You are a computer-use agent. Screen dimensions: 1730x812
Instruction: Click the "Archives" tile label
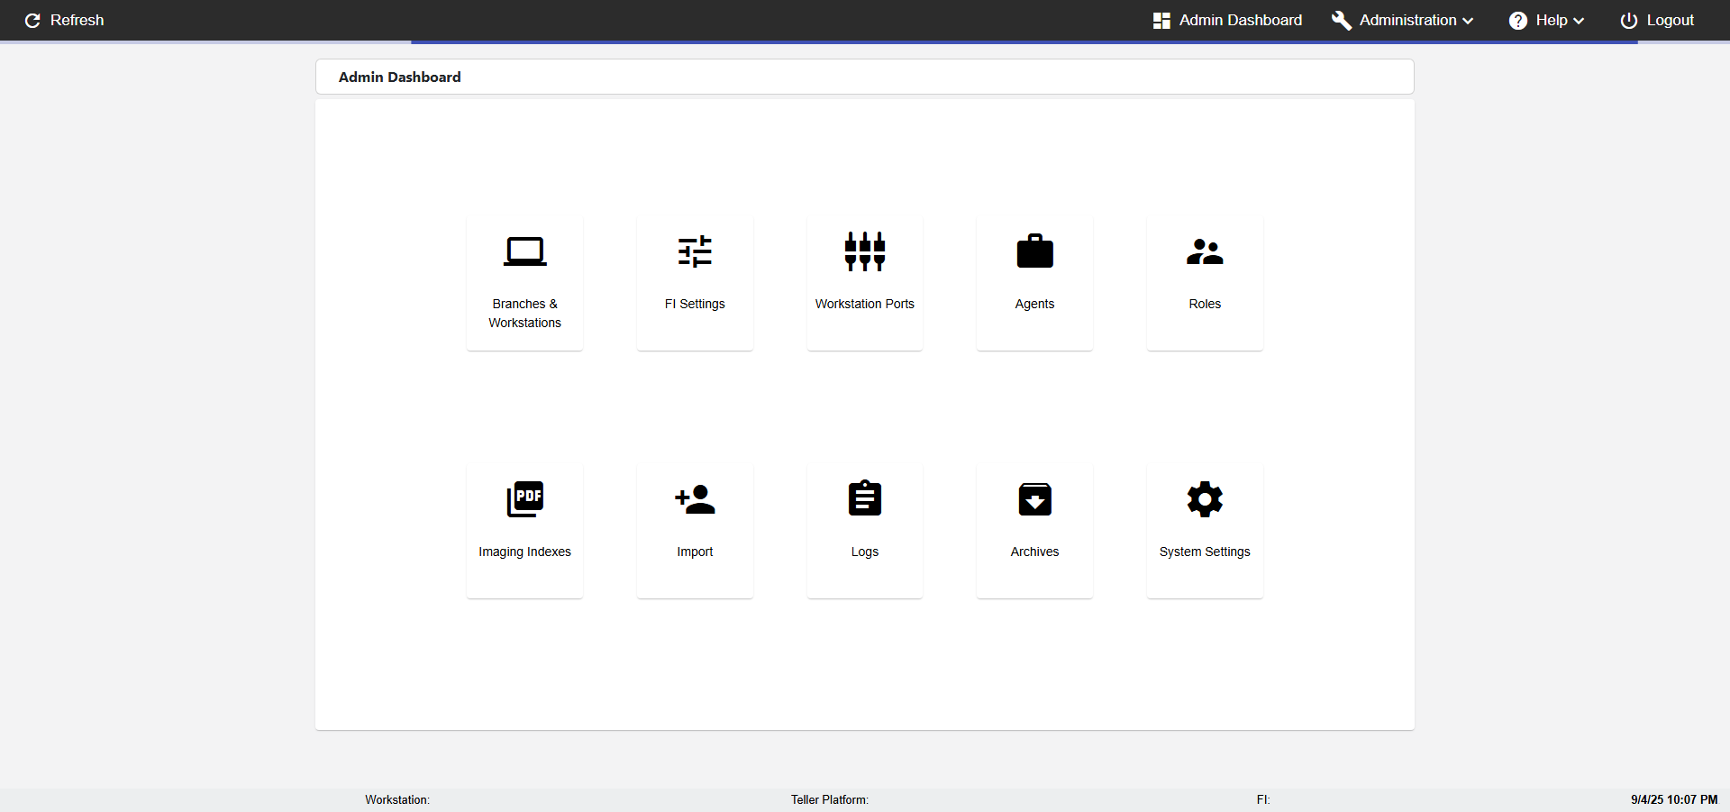1034,552
